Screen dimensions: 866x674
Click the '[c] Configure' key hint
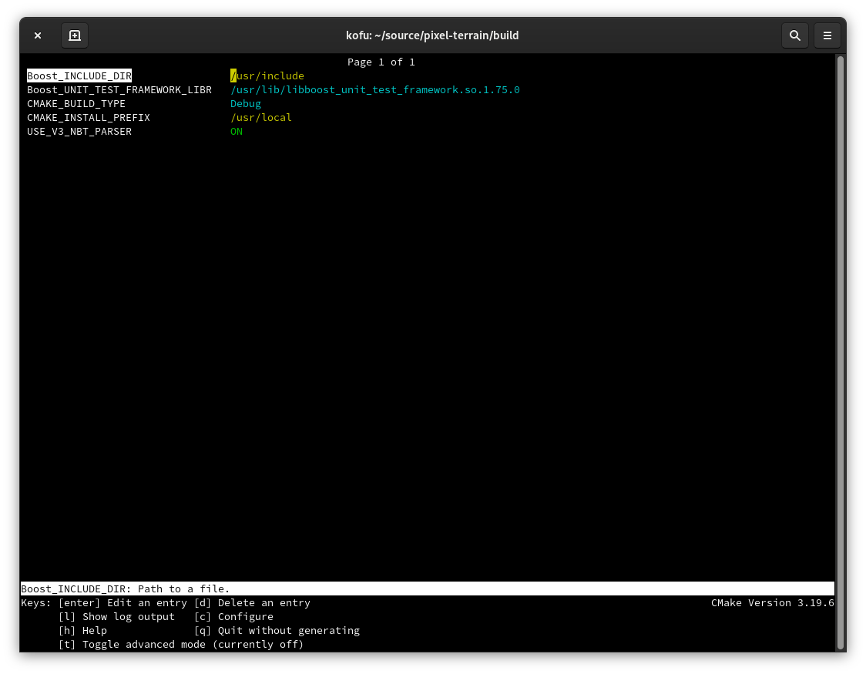[x=233, y=617]
